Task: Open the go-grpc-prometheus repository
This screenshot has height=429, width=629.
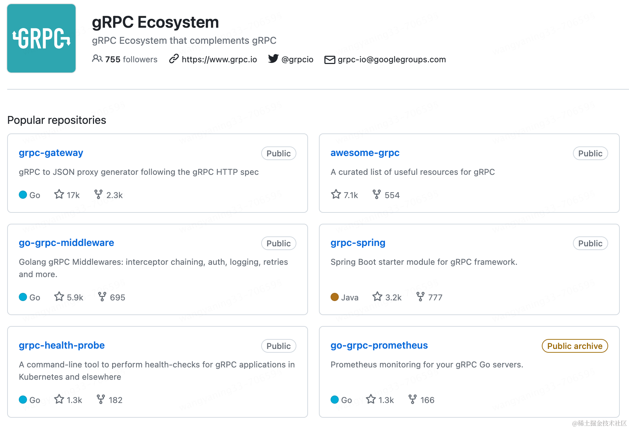Action: [379, 345]
